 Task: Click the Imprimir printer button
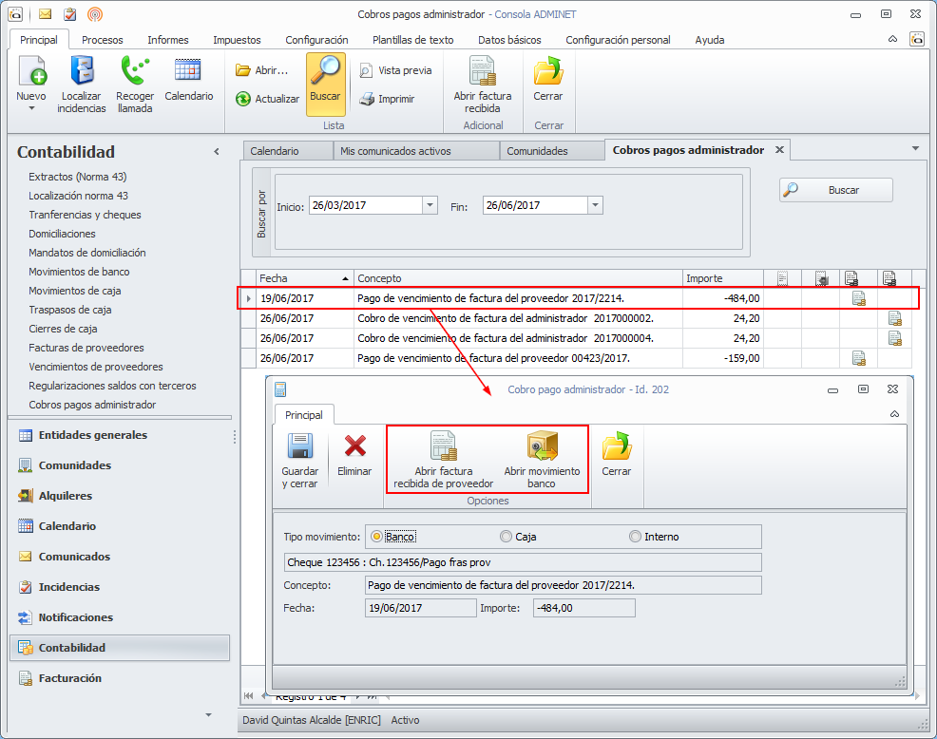tap(387, 99)
